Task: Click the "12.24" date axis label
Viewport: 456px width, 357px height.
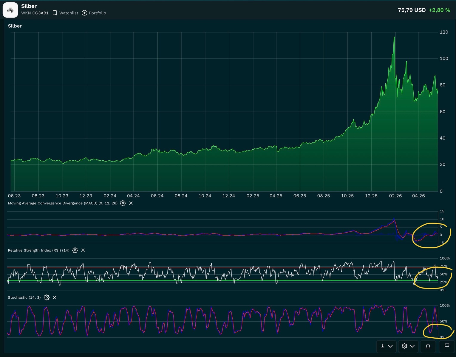Action: pos(229,196)
